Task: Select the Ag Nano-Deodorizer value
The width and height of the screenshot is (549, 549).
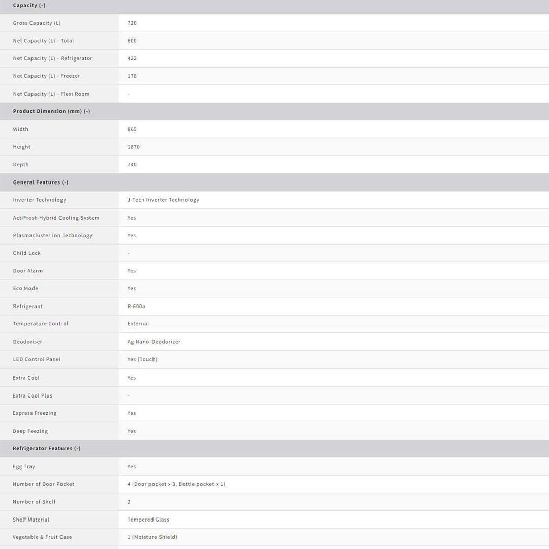Action: (154, 342)
